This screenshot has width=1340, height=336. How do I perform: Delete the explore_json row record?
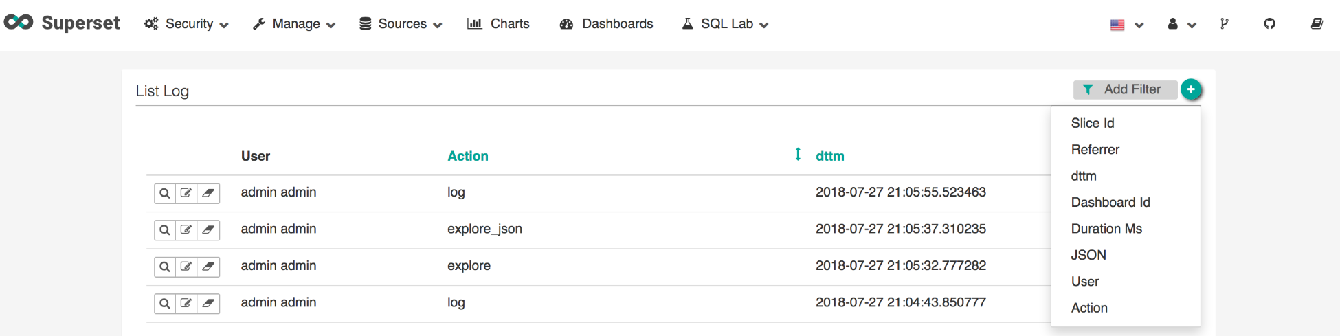pos(208,229)
